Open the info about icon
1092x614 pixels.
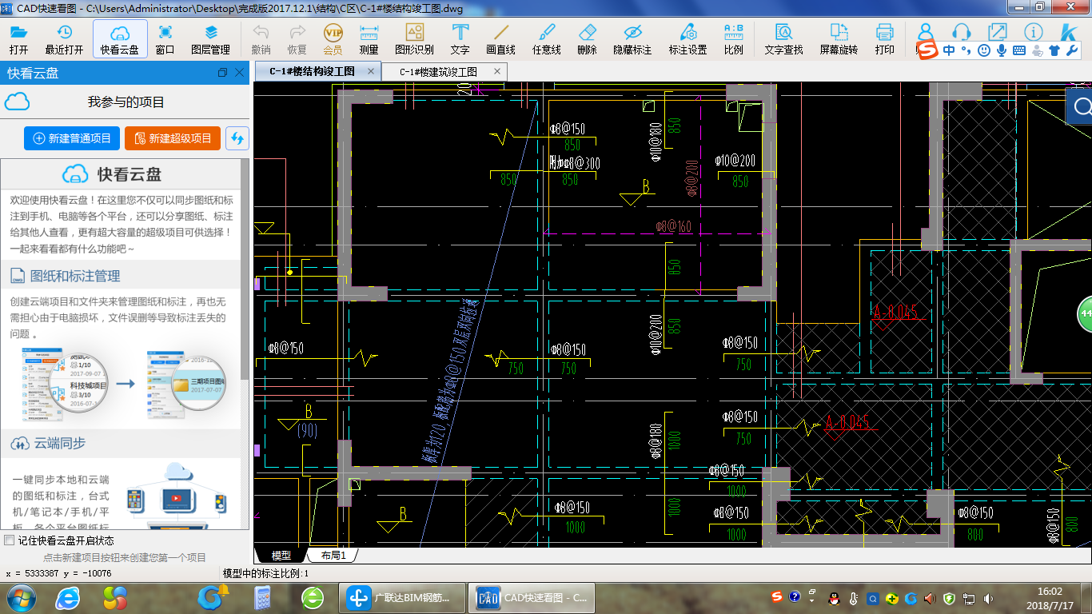(x=1034, y=32)
